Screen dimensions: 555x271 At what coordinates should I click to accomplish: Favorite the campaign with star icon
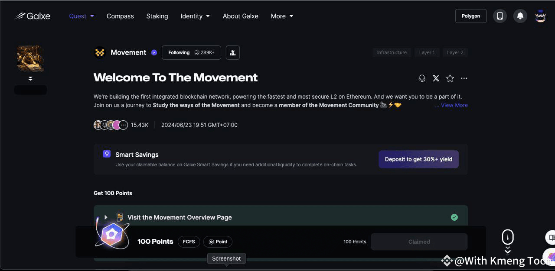pos(450,78)
